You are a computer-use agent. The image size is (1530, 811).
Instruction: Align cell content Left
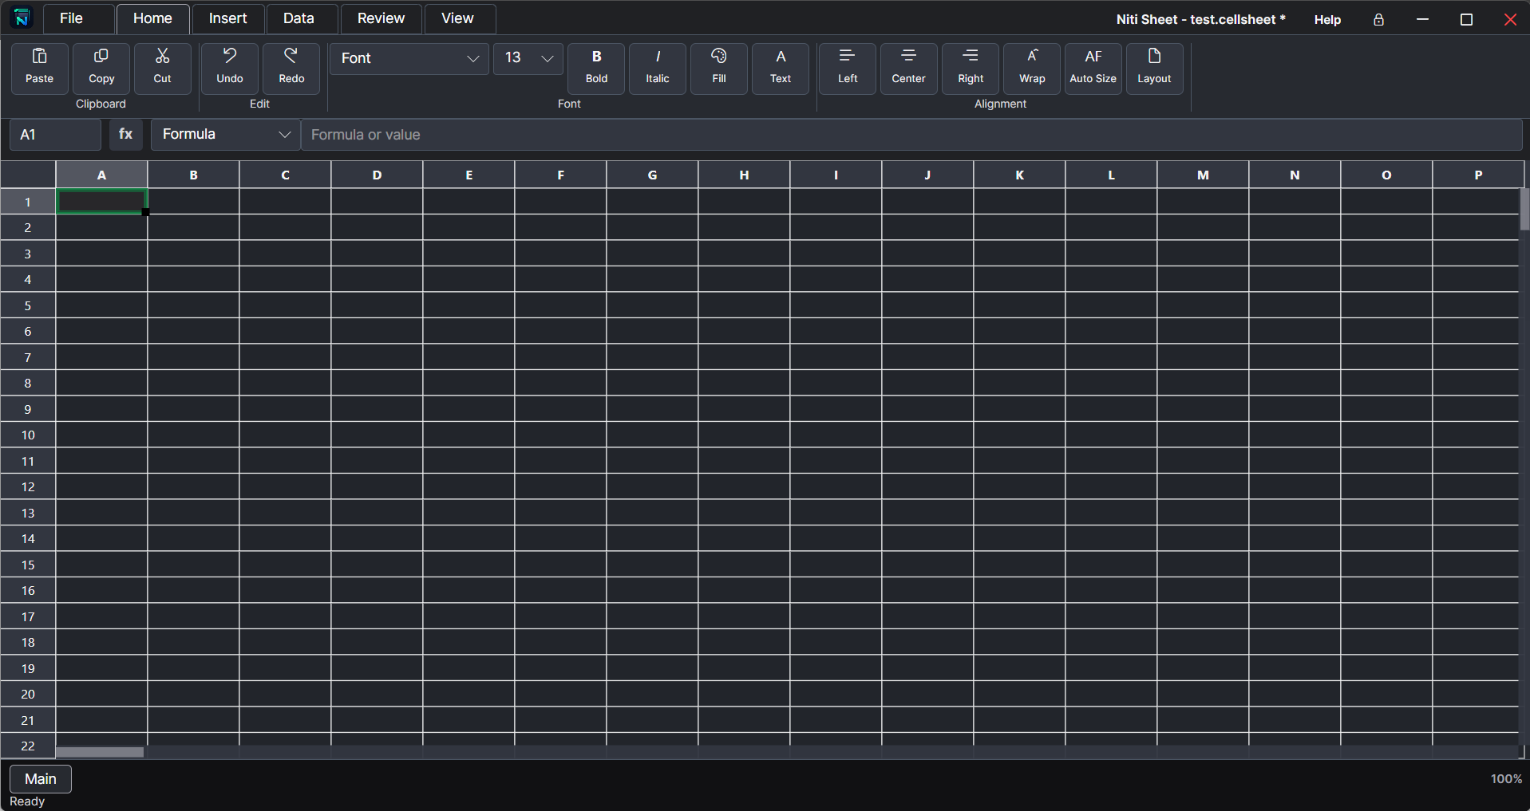click(x=848, y=68)
